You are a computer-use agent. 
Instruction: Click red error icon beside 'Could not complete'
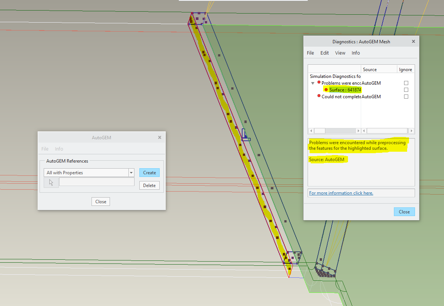click(319, 96)
